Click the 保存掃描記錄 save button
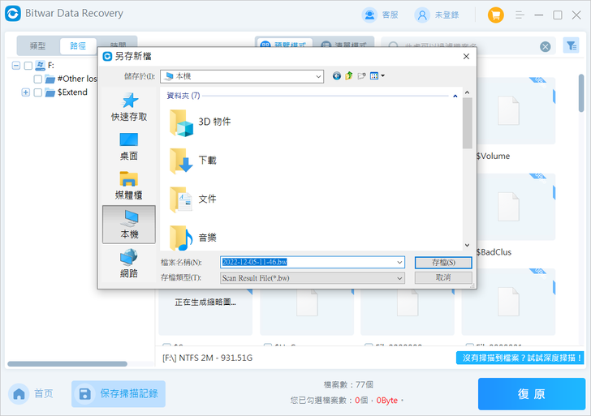The image size is (591, 416). (119, 394)
